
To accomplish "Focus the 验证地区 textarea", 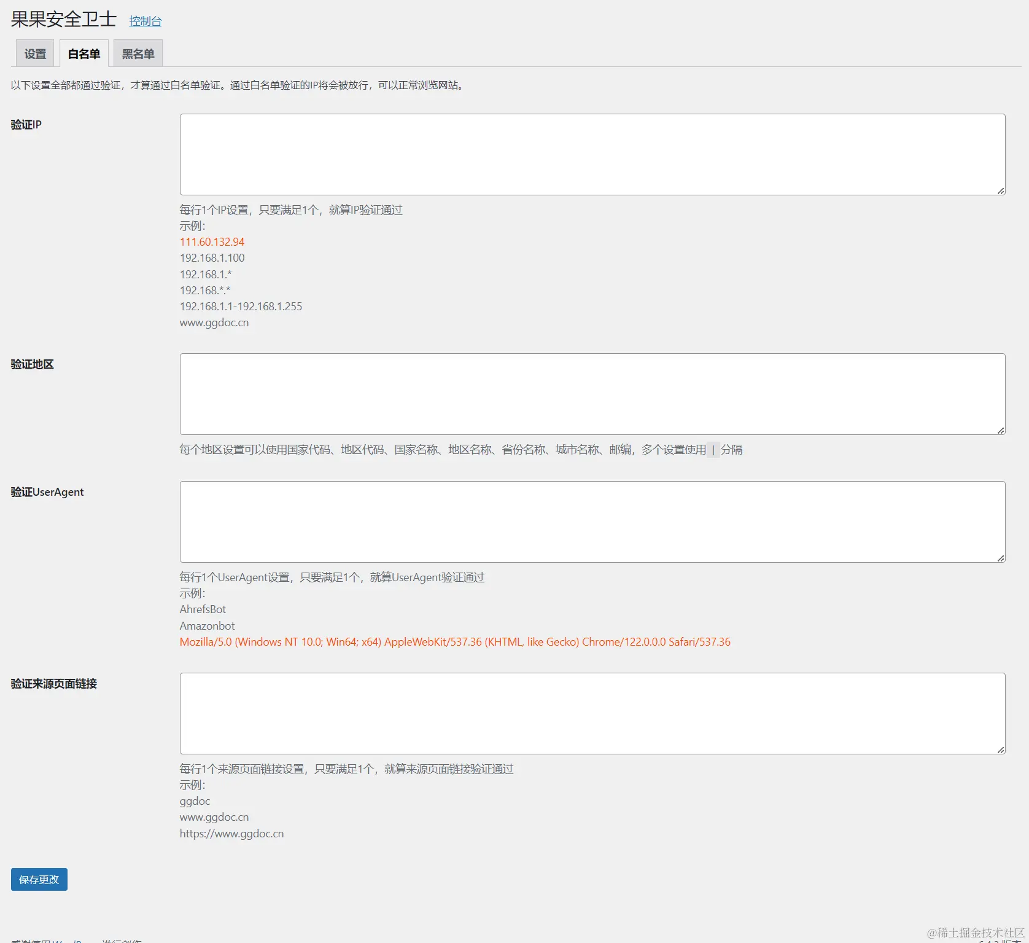I will coord(592,394).
